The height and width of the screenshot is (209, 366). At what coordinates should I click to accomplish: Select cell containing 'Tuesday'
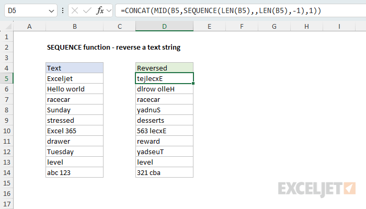(x=74, y=152)
